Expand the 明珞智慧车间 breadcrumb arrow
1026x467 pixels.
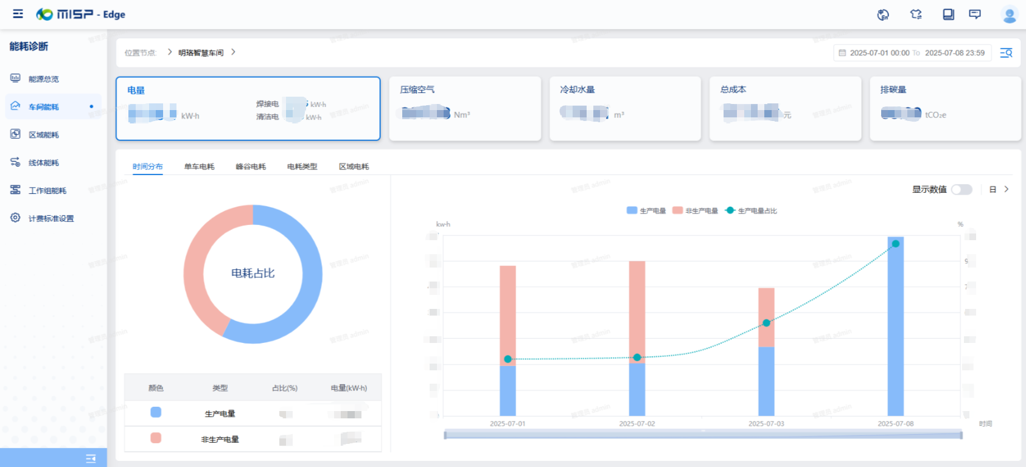tap(233, 52)
